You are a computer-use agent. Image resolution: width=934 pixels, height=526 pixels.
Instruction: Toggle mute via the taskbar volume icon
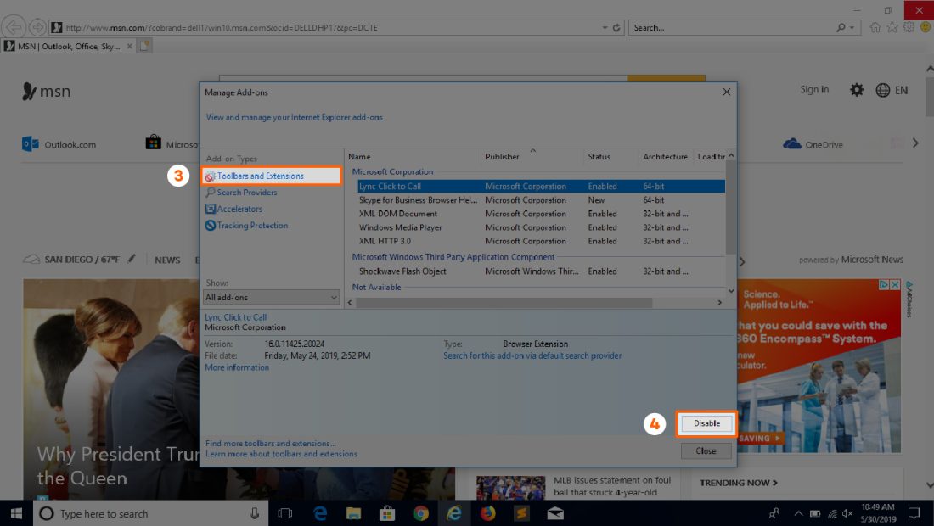pos(846,513)
